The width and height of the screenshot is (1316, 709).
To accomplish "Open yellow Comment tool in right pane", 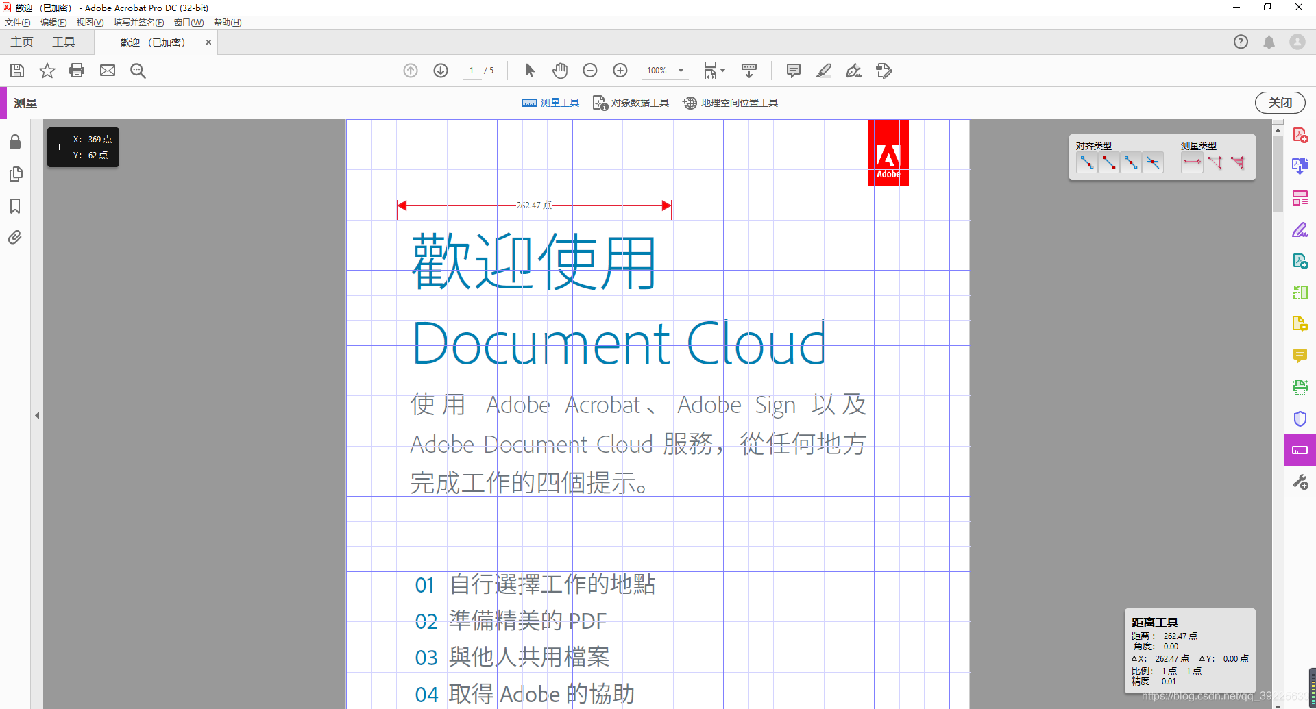I will 1300,356.
